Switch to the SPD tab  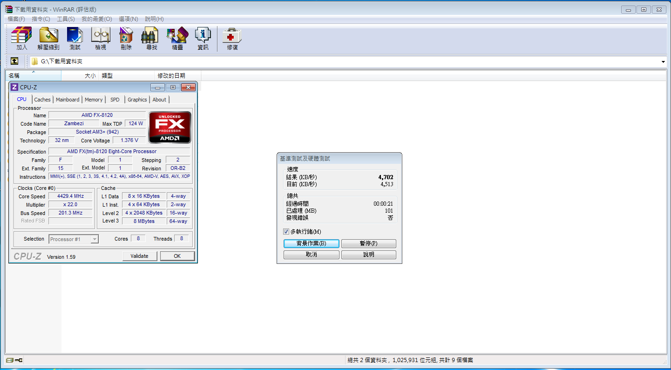(x=115, y=100)
